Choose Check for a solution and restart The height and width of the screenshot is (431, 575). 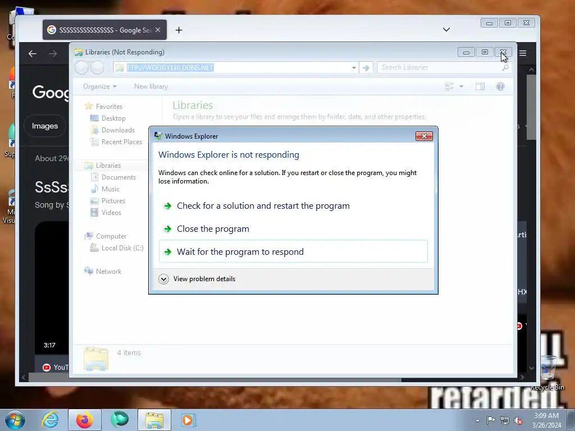pyautogui.click(x=293, y=206)
